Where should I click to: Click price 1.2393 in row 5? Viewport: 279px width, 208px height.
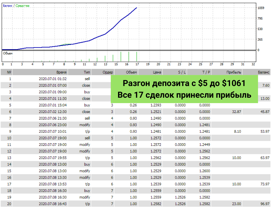tap(156, 105)
